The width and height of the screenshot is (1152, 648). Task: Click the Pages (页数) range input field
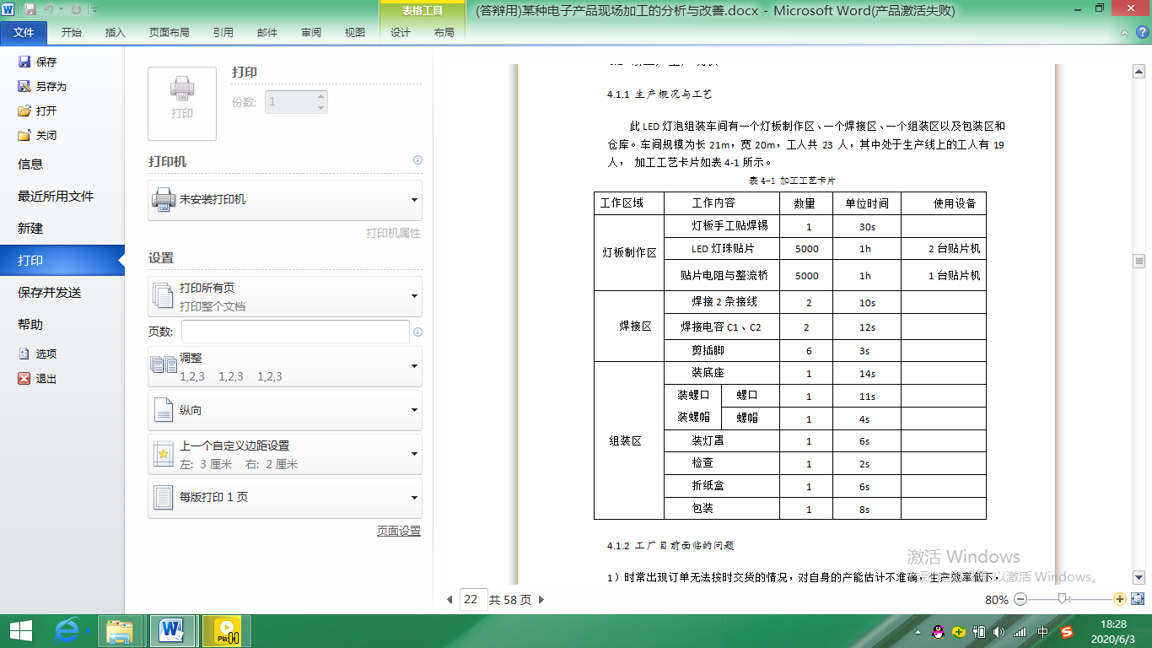coord(295,332)
